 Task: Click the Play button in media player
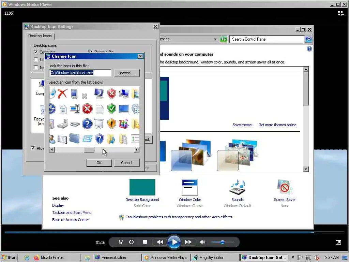[x=174, y=242]
